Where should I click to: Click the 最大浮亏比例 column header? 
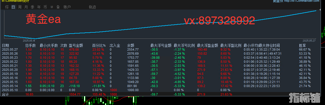click(x=184, y=45)
